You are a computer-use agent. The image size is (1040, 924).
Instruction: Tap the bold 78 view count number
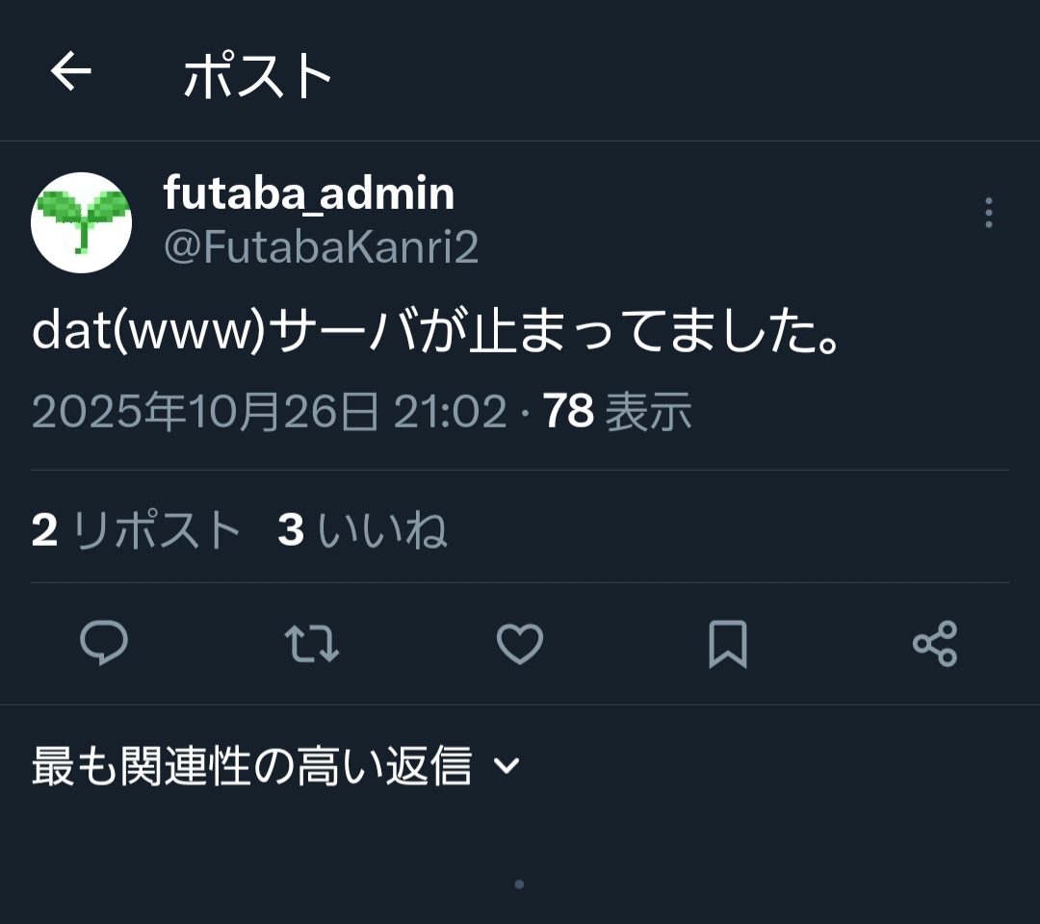point(568,412)
